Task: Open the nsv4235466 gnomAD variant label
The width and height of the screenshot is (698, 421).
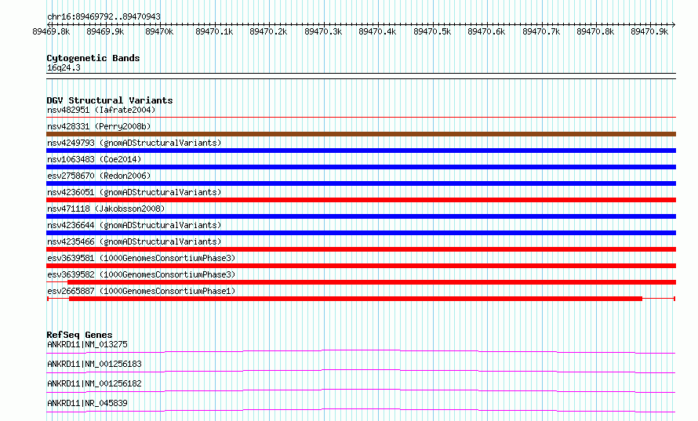Action: 134,241
